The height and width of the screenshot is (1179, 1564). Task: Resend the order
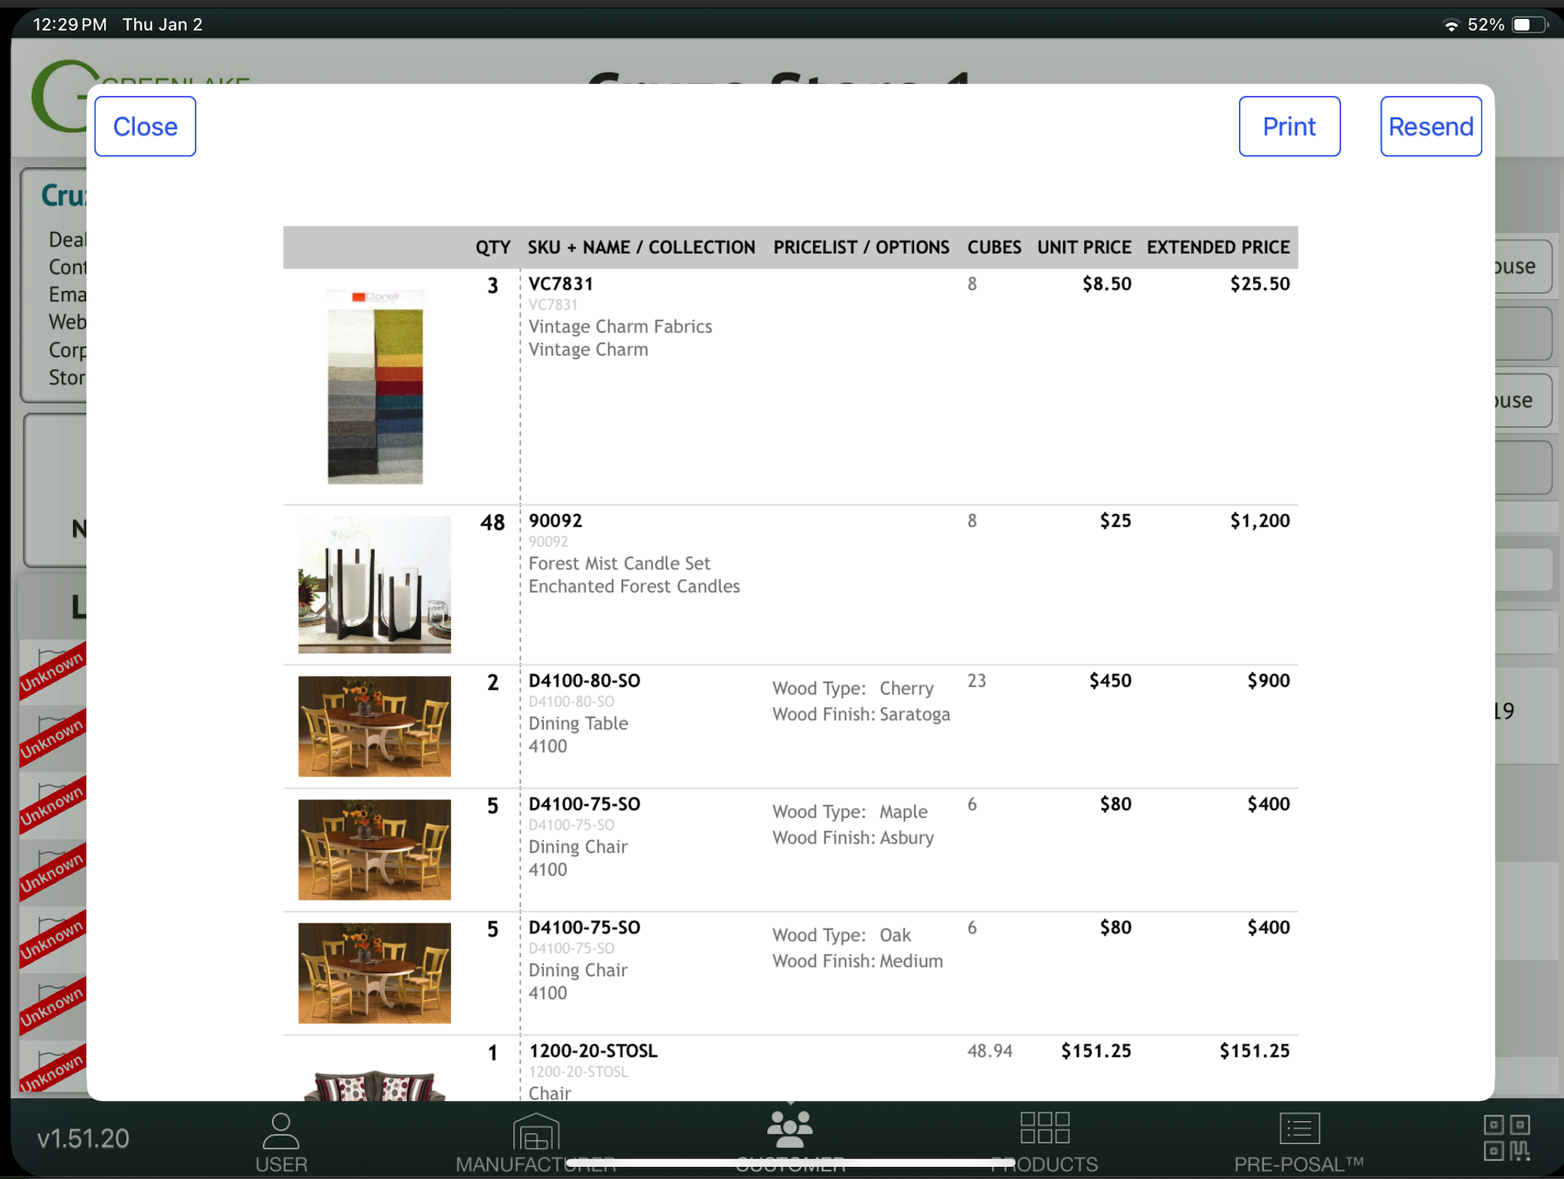pos(1430,127)
